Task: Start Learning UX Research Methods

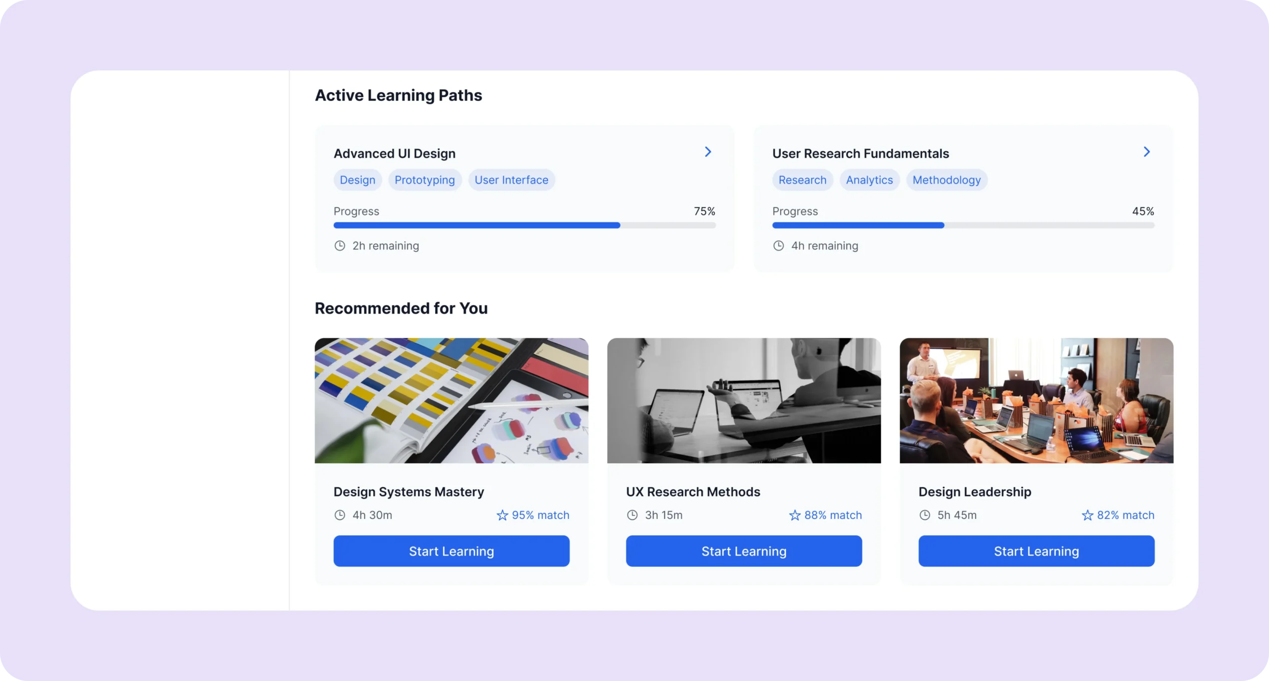Action: (x=744, y=551)
